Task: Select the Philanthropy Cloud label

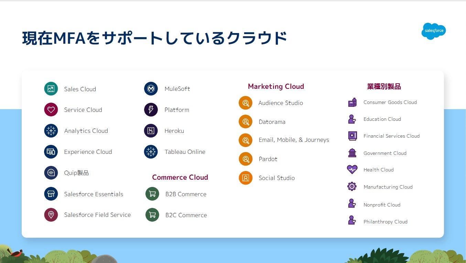Action: 385,222
